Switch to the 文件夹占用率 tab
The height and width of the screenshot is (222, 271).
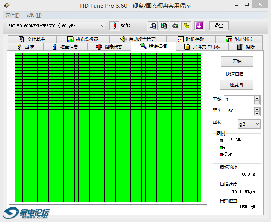(202, 47)
